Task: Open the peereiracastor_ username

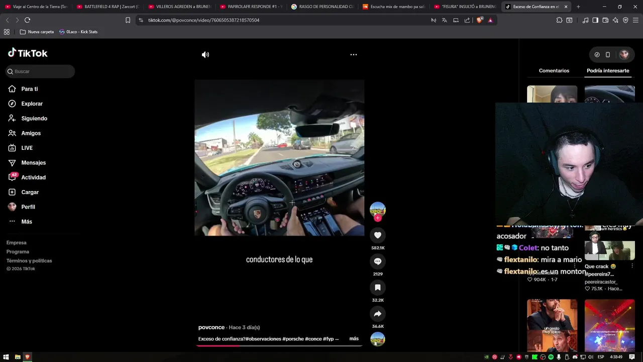Action: pos(601,282)
